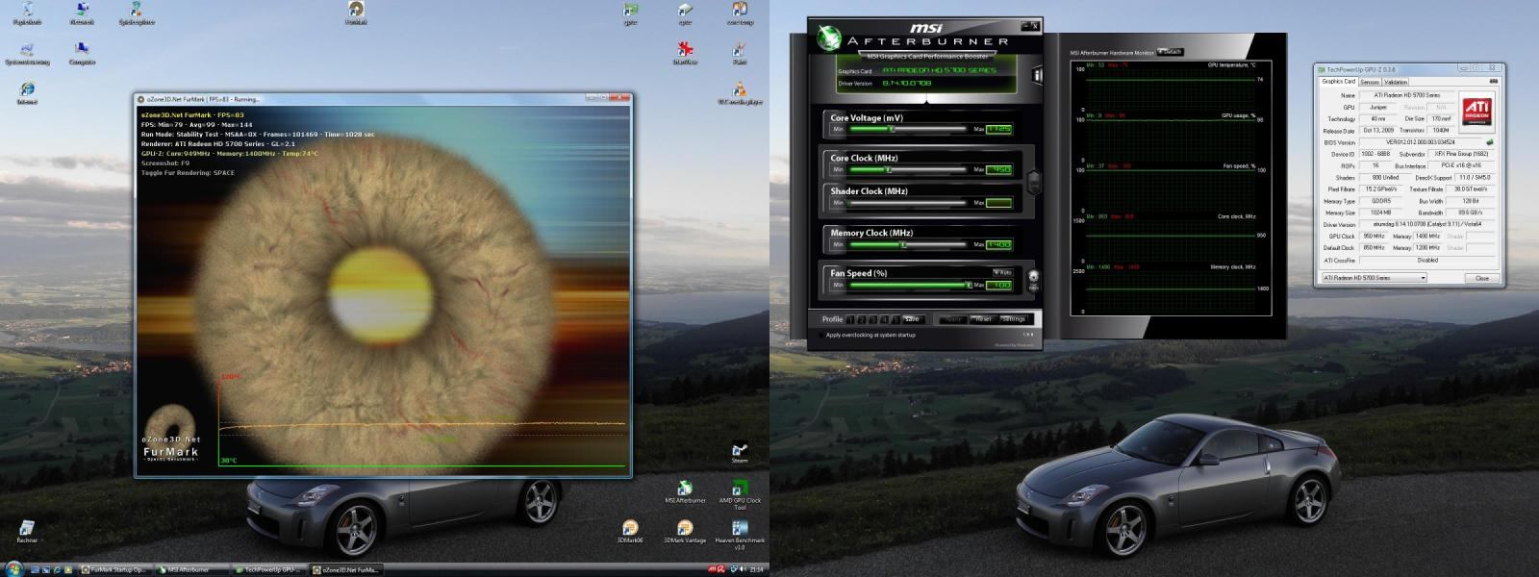Image resolution: width=1539 pixels, height=577 pixels.
Task: Click the GPU temperature graph in Hardware Monitor
Action: point(1170,87)
